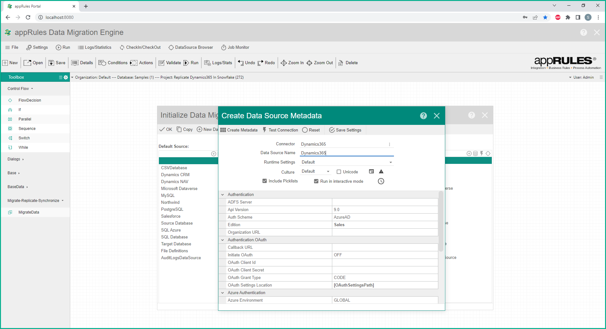
Task: Open the Runtime Settings dropdown
Action: 347,162
